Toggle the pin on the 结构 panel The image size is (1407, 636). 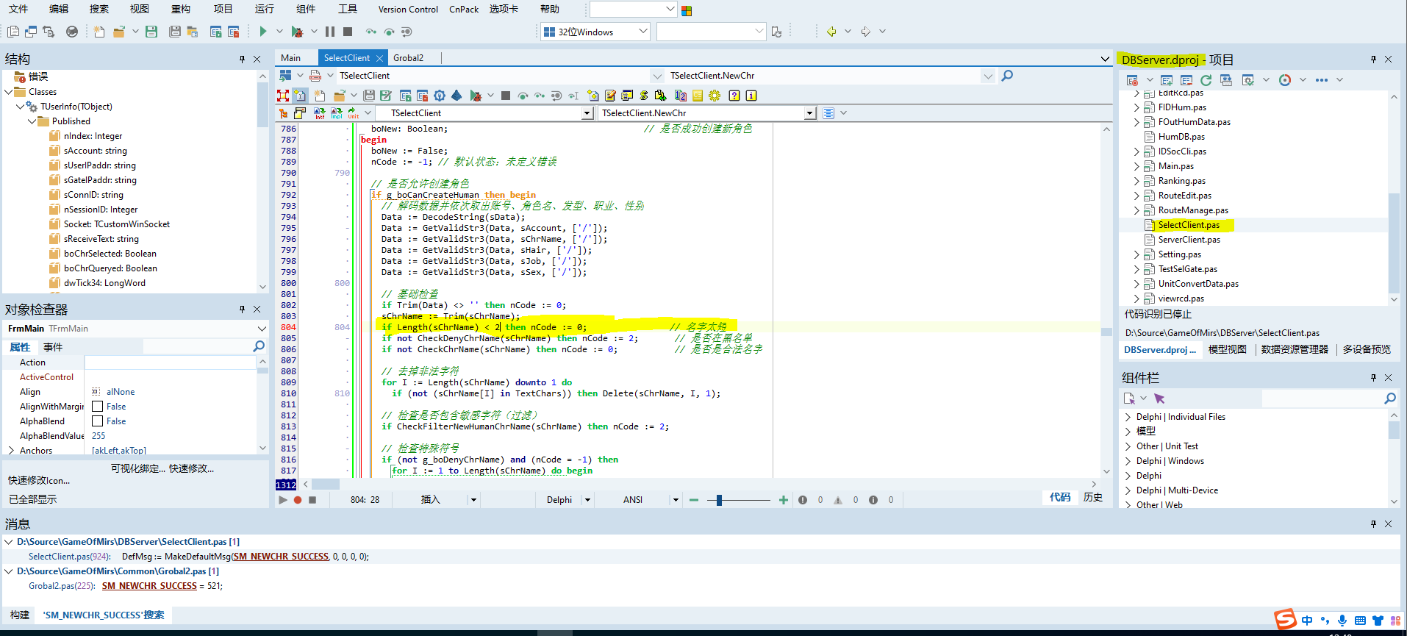[x=242, y=60]
